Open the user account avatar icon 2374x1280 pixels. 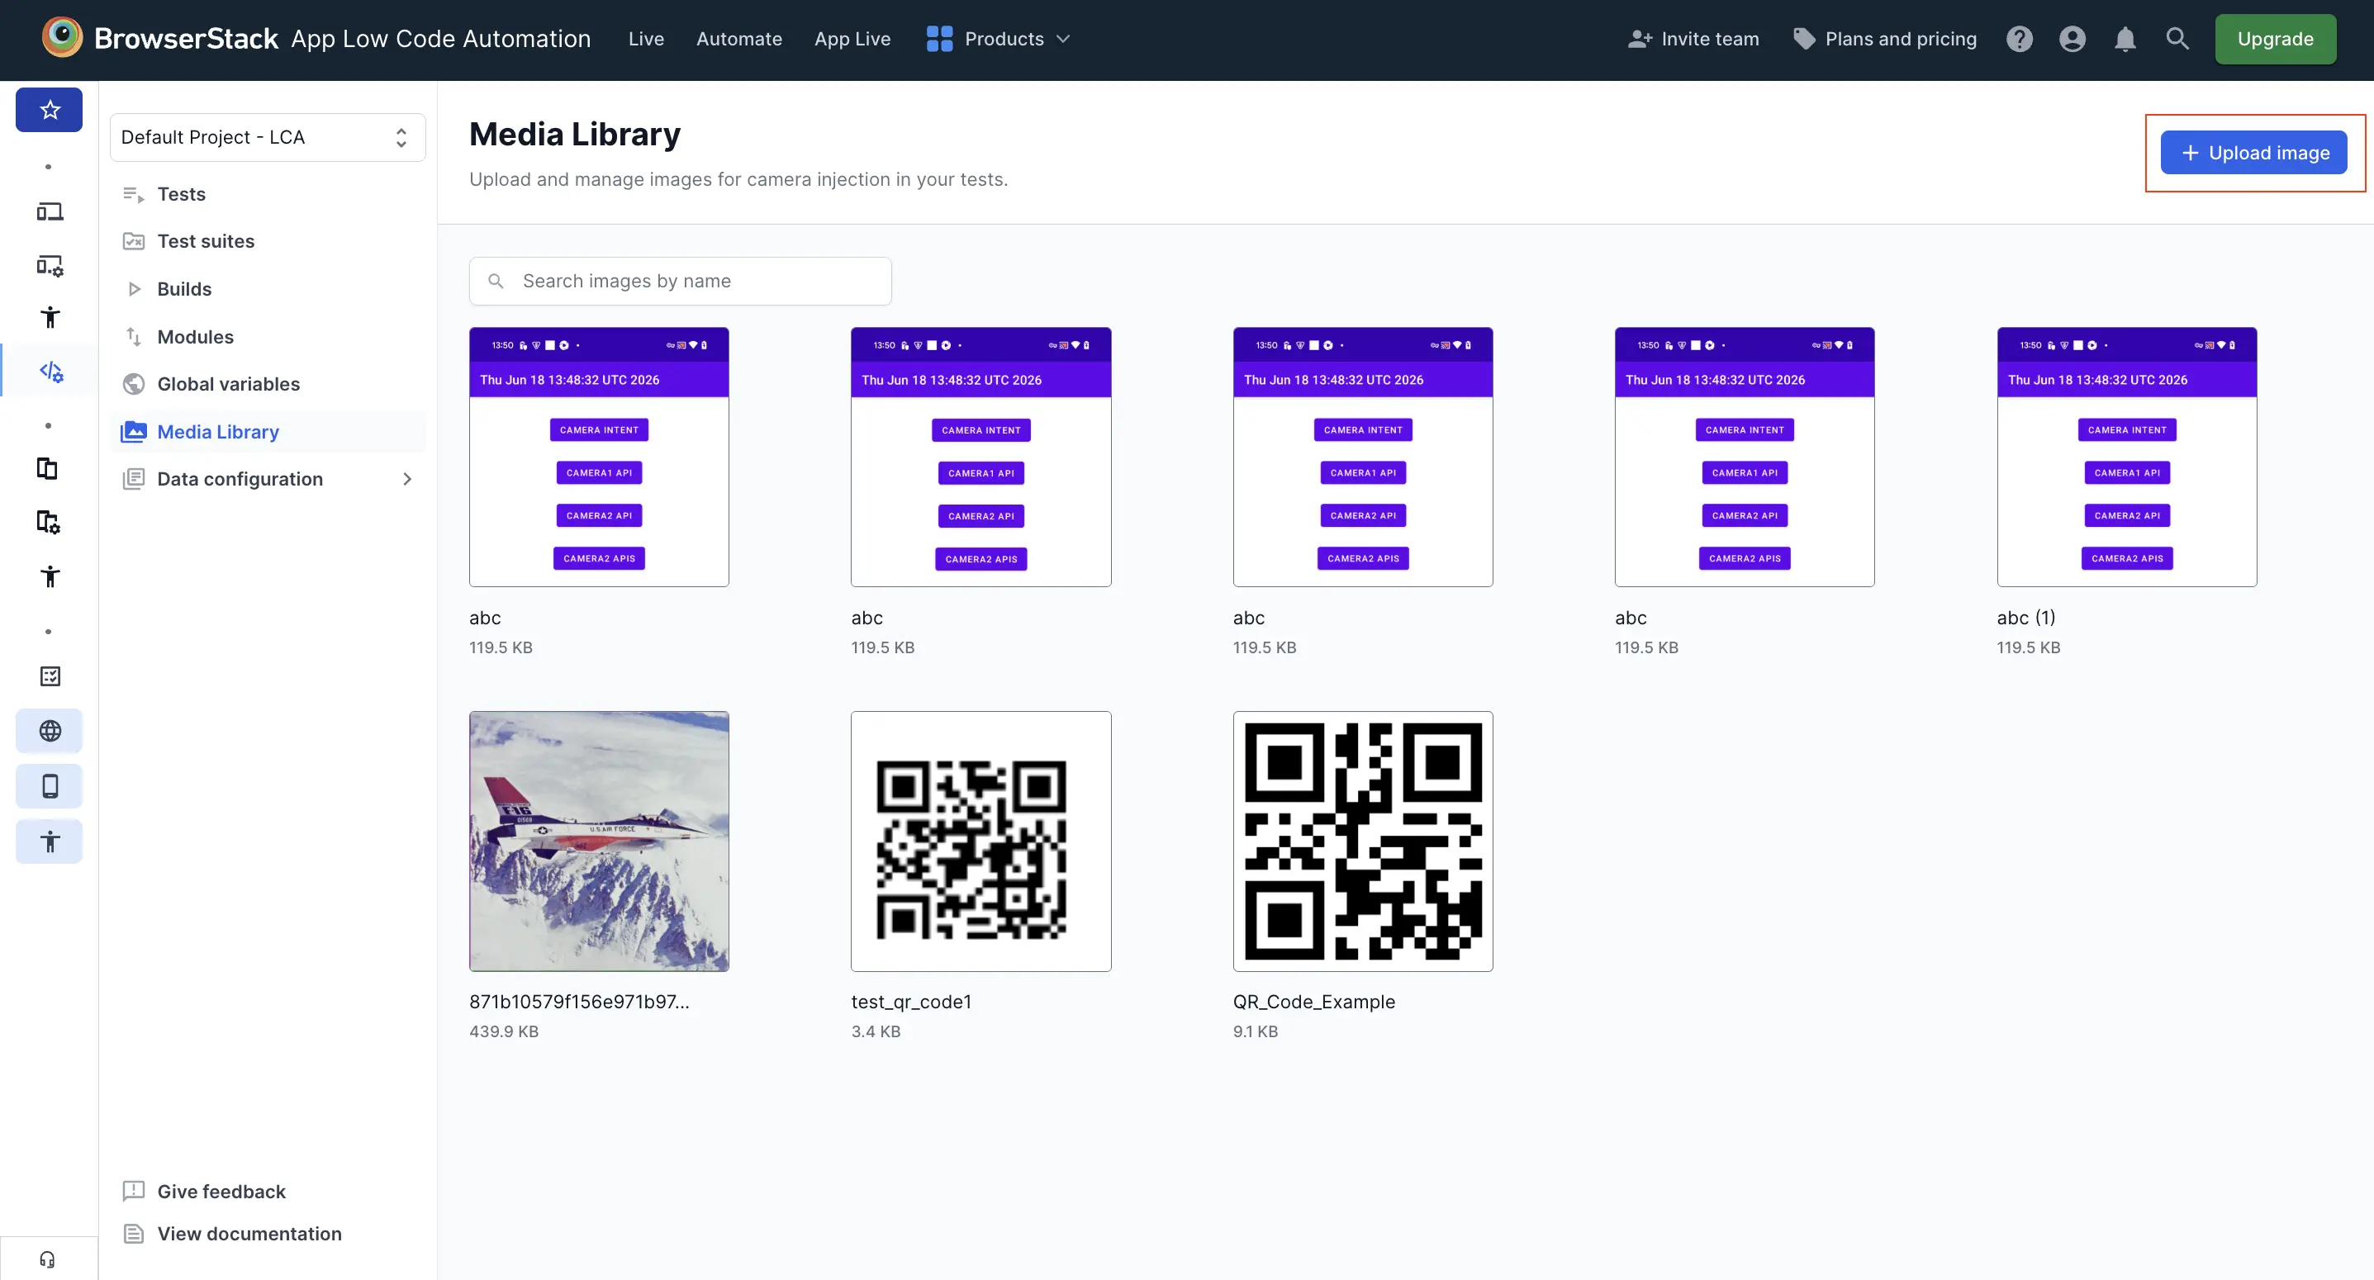[x=2072, y=39]
